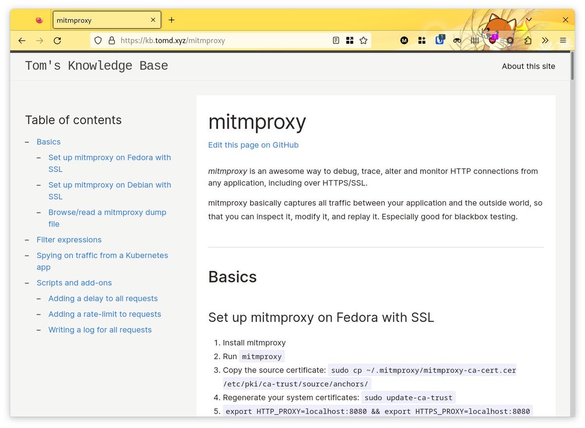
Task: Click the page vertical scrollbar thumb
Action: tap(572, 67)
